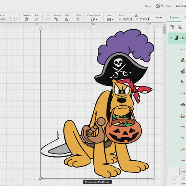The height and width of the screenshot is (186, 186).
Task: Expand the Flip dropdown arrow
Action: 69,19
